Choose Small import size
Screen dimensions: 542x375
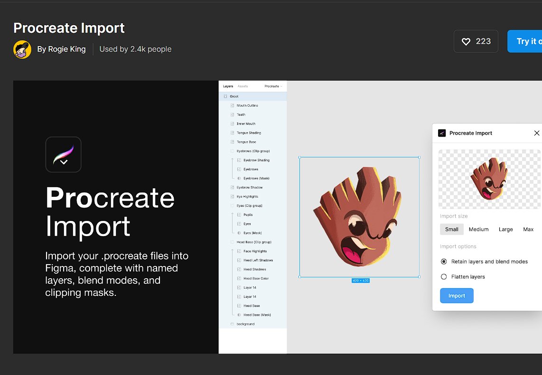pyautogui.click(x=452, y=229)
